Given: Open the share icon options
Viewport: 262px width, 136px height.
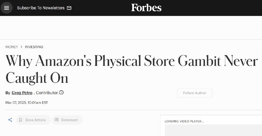Looking at the screenshot, I should pos(10,120).
